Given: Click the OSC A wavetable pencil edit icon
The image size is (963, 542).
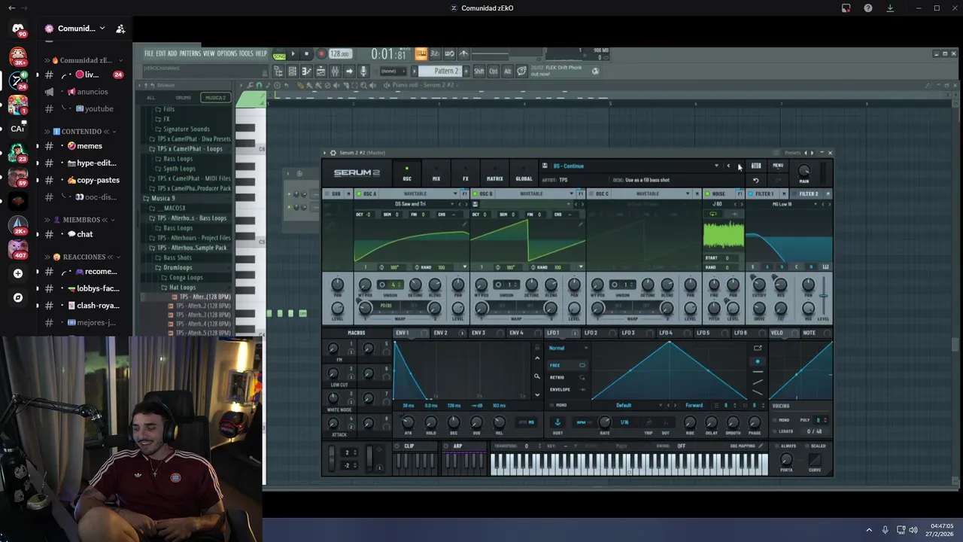Looking at the screenshot, I should [x=463, y=224].
